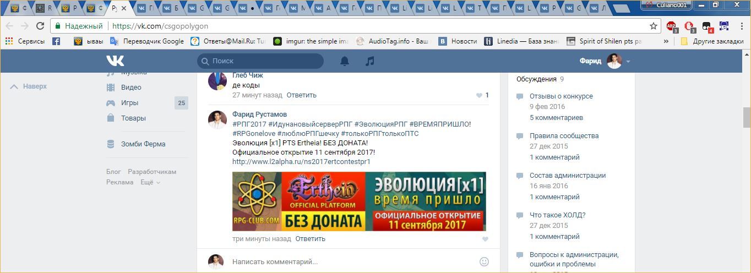This screenshot has height=273, width=751.
Task: Open Ответы@Mail.Ru bookmark
Action: (x=228, y=41)
